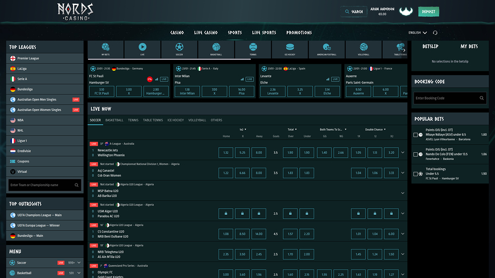Go to Casino nav item

tap(177, 33)
